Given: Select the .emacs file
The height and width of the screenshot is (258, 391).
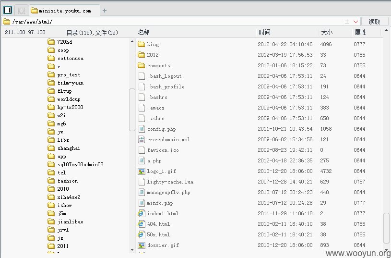Looking at the screenshot, I should point(151,108).
